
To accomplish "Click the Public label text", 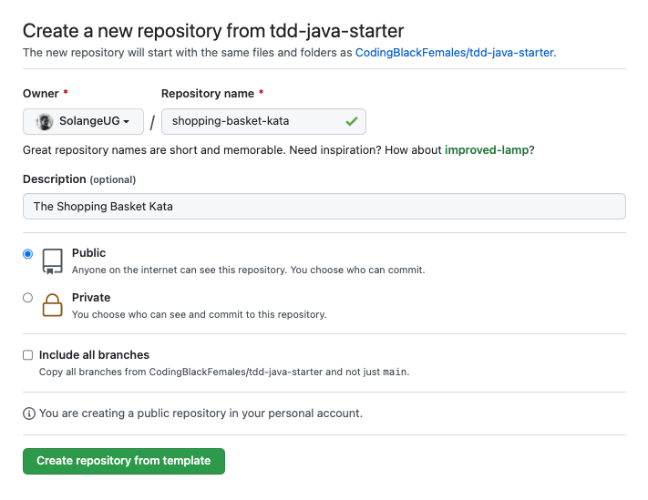I will 88,253.
